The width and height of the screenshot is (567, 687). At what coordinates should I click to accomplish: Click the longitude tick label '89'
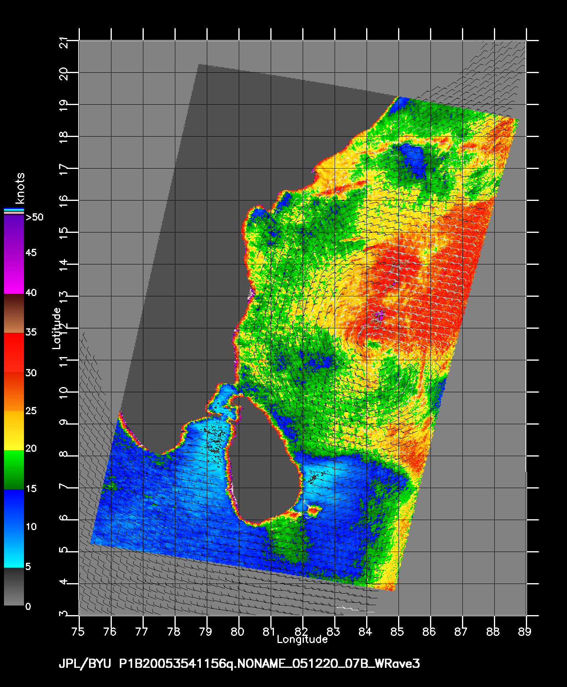[x=525, y=631]
